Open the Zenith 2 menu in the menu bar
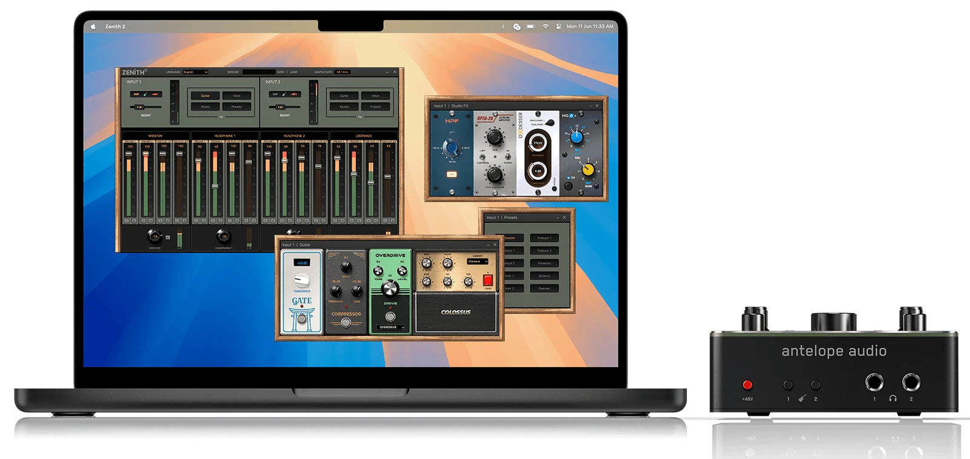 click(x=115, y=27)
